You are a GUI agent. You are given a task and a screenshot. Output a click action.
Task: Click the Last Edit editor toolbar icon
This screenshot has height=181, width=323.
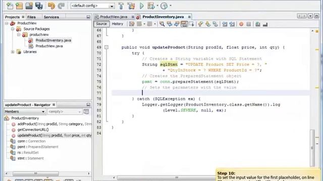point(132,24)
